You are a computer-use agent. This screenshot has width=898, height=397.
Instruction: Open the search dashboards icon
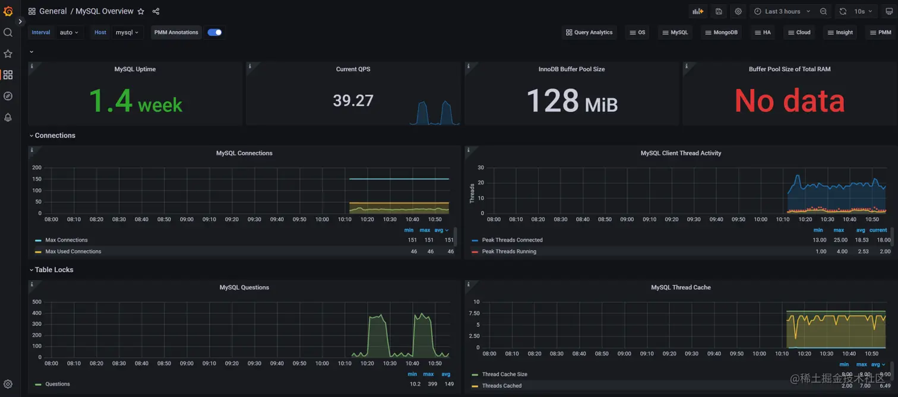click(x=8, y=32)
